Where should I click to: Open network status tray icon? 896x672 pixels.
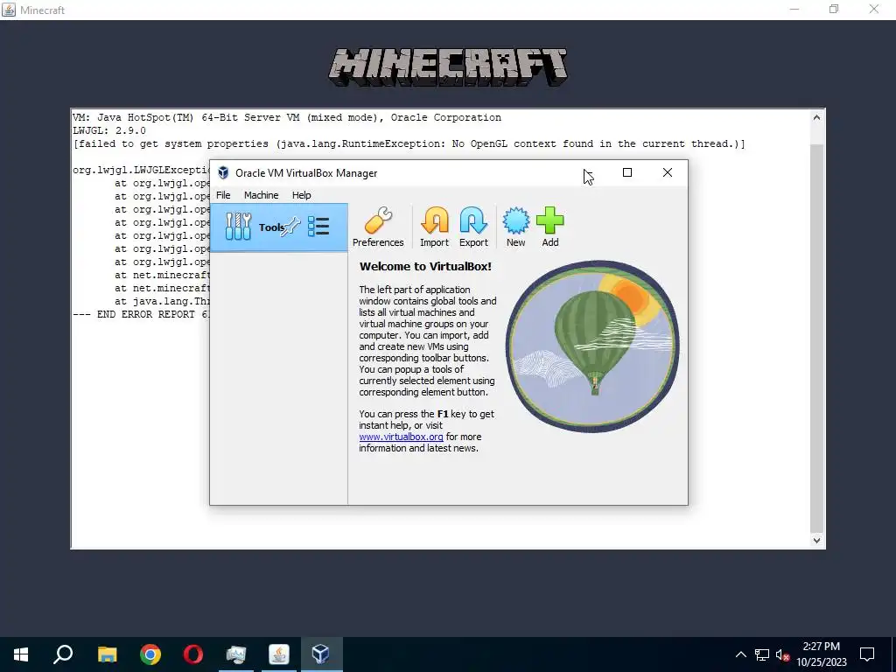tap(762, 654)
